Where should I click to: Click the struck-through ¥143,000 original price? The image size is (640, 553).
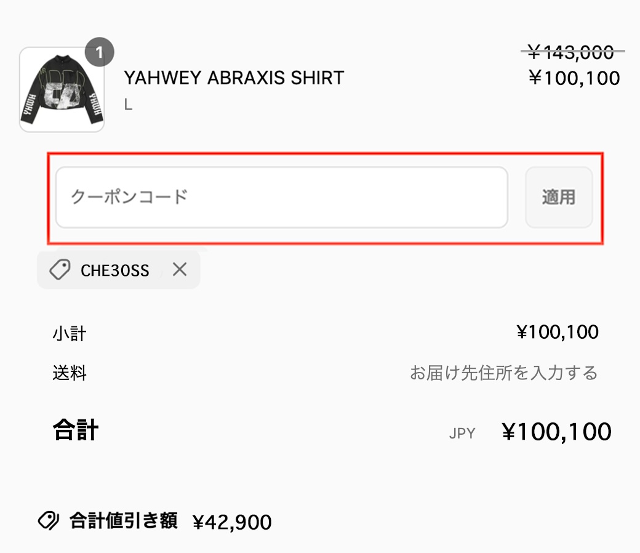coord(571,52)
